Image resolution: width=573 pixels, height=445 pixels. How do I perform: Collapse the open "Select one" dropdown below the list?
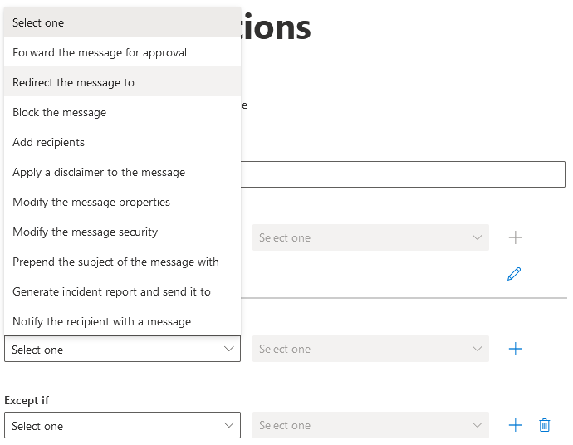pyautogui.click(x=122, y=350)
